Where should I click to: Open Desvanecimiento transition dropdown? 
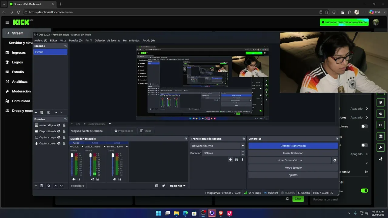[x=218, y=146]
